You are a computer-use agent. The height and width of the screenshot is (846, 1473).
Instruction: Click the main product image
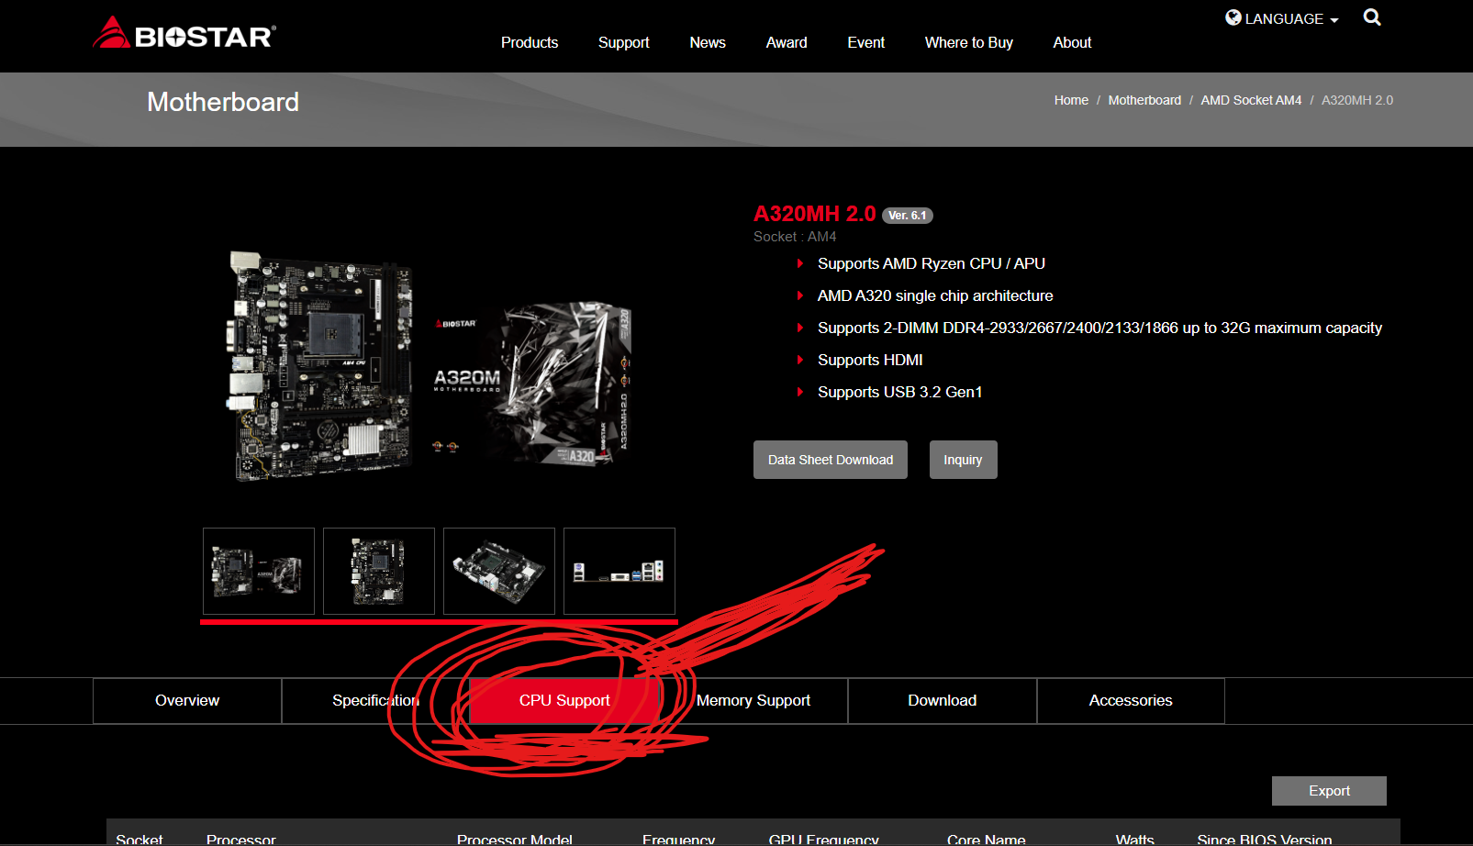point(430,365)
